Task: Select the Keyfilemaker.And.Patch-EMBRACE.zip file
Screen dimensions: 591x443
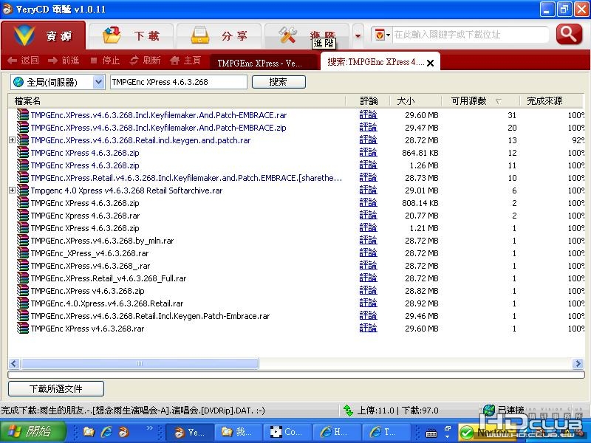Action: (158, 128)
